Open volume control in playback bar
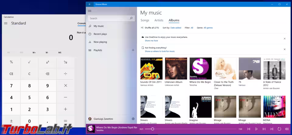292x135 pixels. (287, 129)
